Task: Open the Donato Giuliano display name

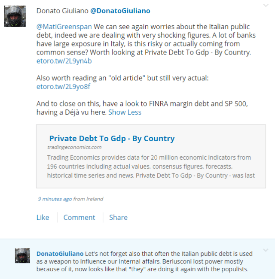Action: tap(62, 11)
